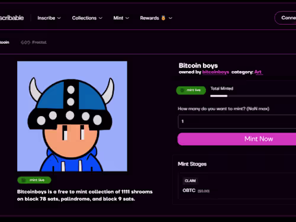The width and height of the screenshot is (296, 222).
Task: Expand the Rewards dropdown arrow
Action: [170, 18]
